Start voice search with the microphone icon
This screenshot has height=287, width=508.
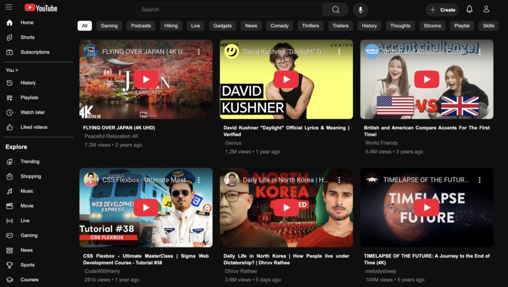click(361, 9)
